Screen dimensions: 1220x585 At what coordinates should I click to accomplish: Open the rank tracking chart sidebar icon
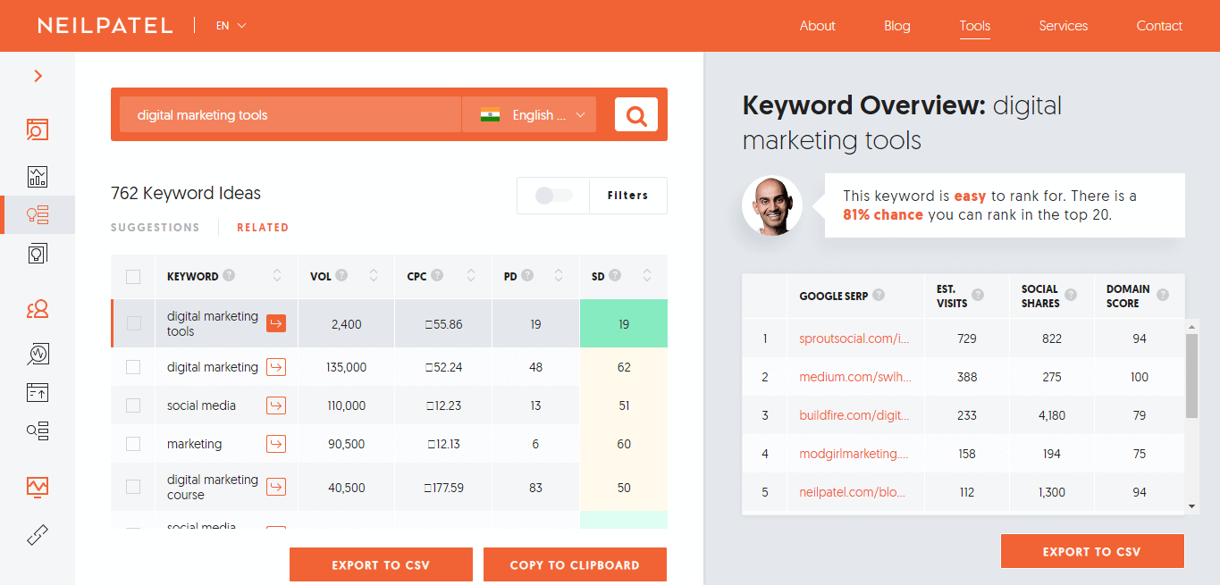pos(38,487)
